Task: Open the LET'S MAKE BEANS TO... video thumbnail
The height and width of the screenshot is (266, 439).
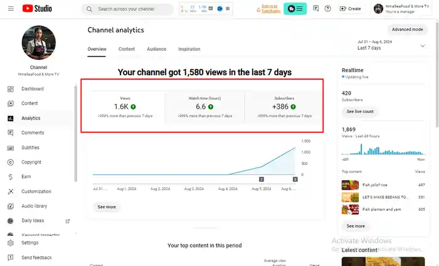Action: click(350, 198)
